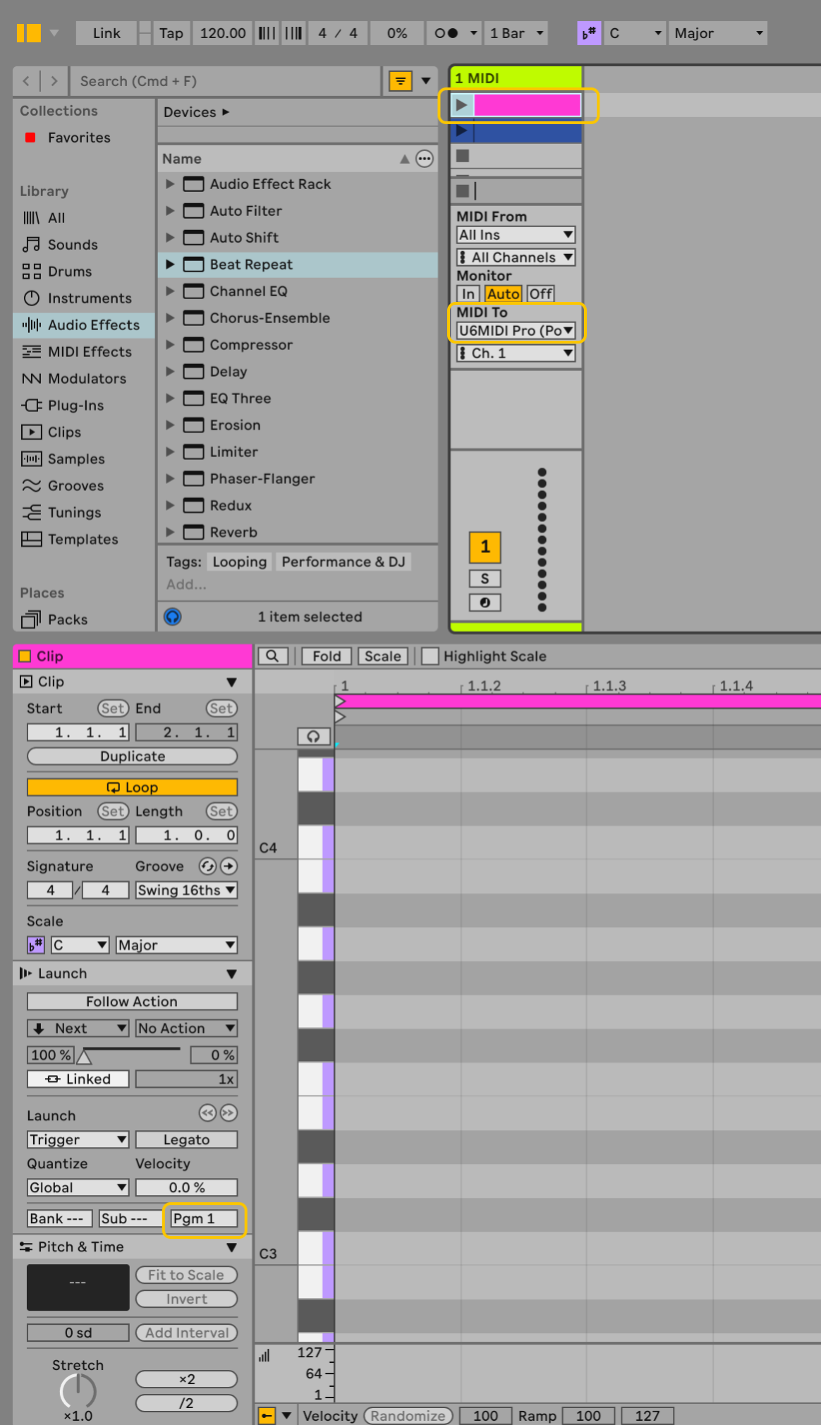The height and width of the screenshot is (1425, 821).
Task: Expand the Beat Repeat folder
Action: 170,265
